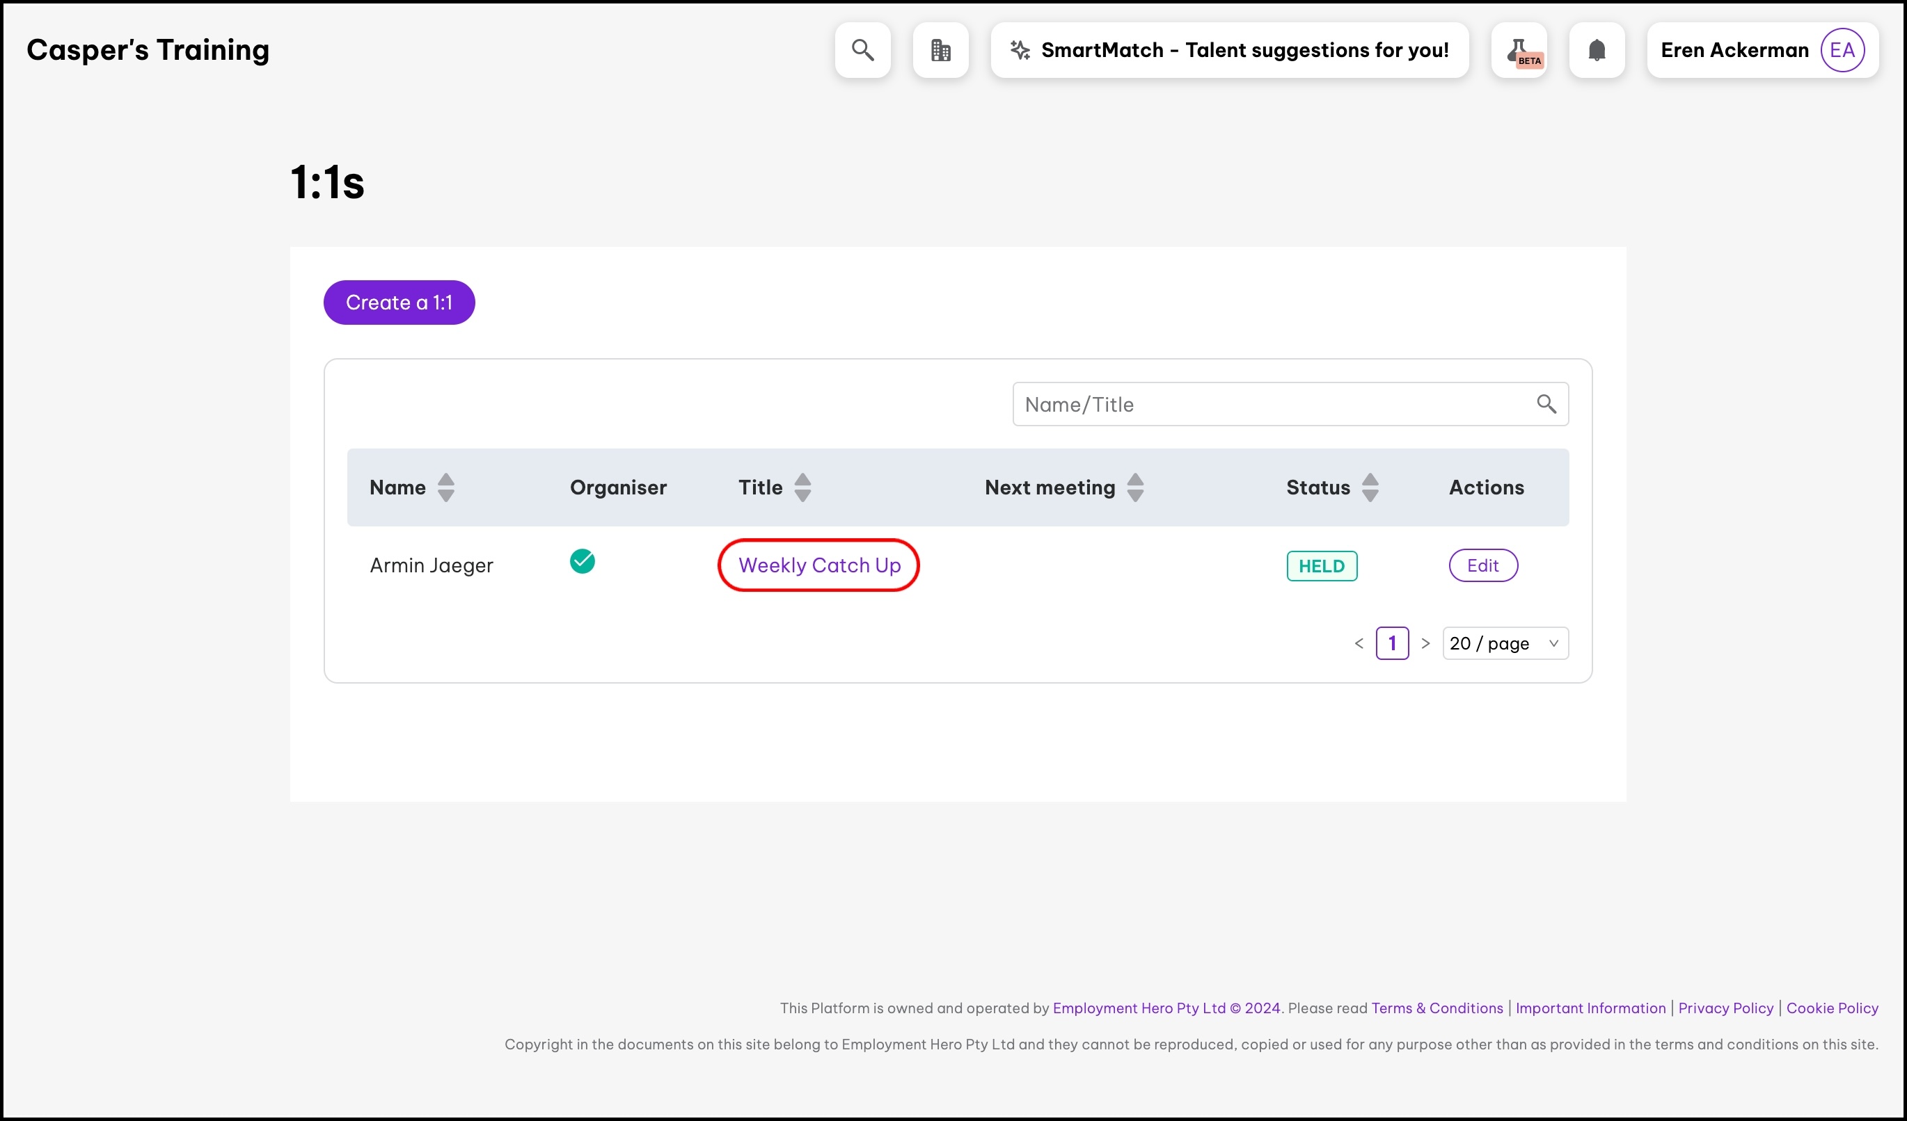Open the beta flask features icon
This screenshot has height=1121, width=1907.
pos(1519,50)
